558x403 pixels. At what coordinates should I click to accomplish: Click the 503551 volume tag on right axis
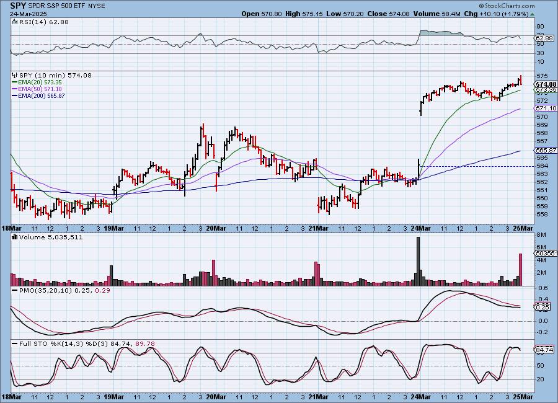(546, 253)
